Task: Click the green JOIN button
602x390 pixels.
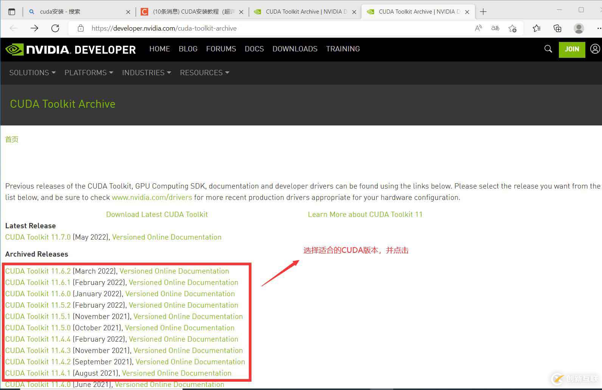Action: (572, 49)
